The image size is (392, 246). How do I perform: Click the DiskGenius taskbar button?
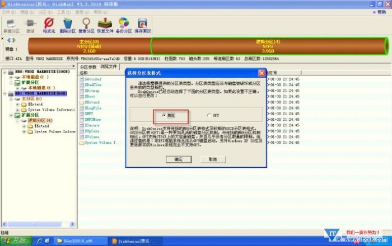coord(135,241)
